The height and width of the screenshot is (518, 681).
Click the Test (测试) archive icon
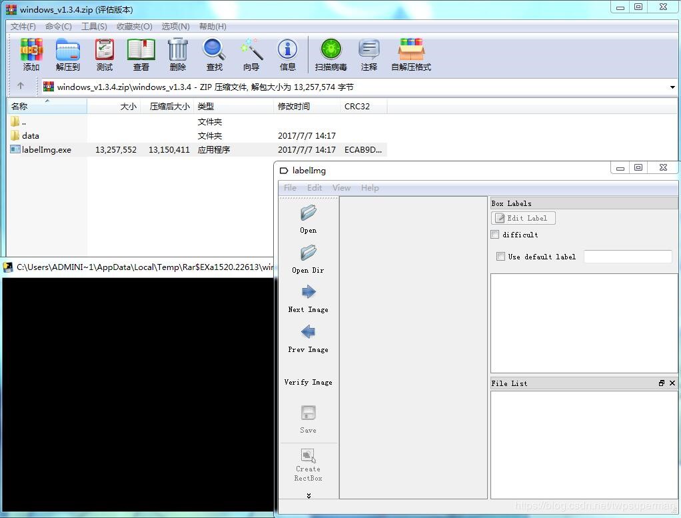click(x=105, y=51)
